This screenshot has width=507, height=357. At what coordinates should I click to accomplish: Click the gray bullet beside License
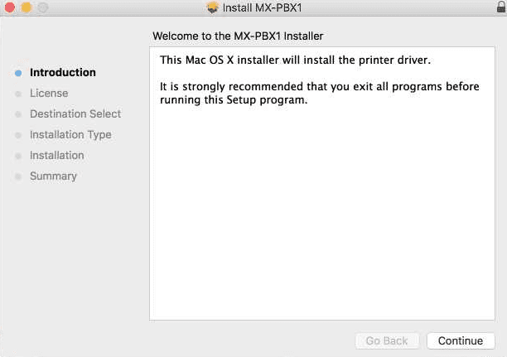[x=18, y=94]
